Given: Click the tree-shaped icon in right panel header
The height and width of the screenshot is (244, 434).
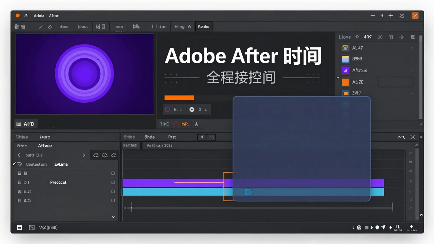Looking at the screenshot, I should tap(402, 37).
